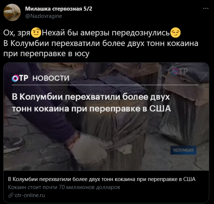This screenshot has height=204, width=214.
Task: Open the three-dot more options menu
Action: 206,8
